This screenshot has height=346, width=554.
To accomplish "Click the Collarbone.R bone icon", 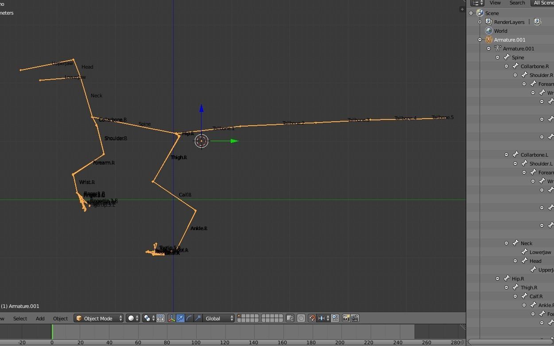I will pyautogui.click(x=515, y=66).
